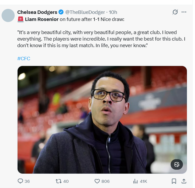
Task: Like the tweet with the heart icon
Action: 97,181
